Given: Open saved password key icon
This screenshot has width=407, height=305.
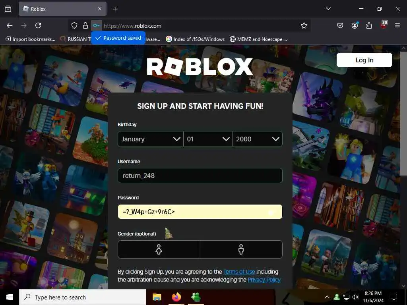Looking at the screenshot, I should point(96,25).
